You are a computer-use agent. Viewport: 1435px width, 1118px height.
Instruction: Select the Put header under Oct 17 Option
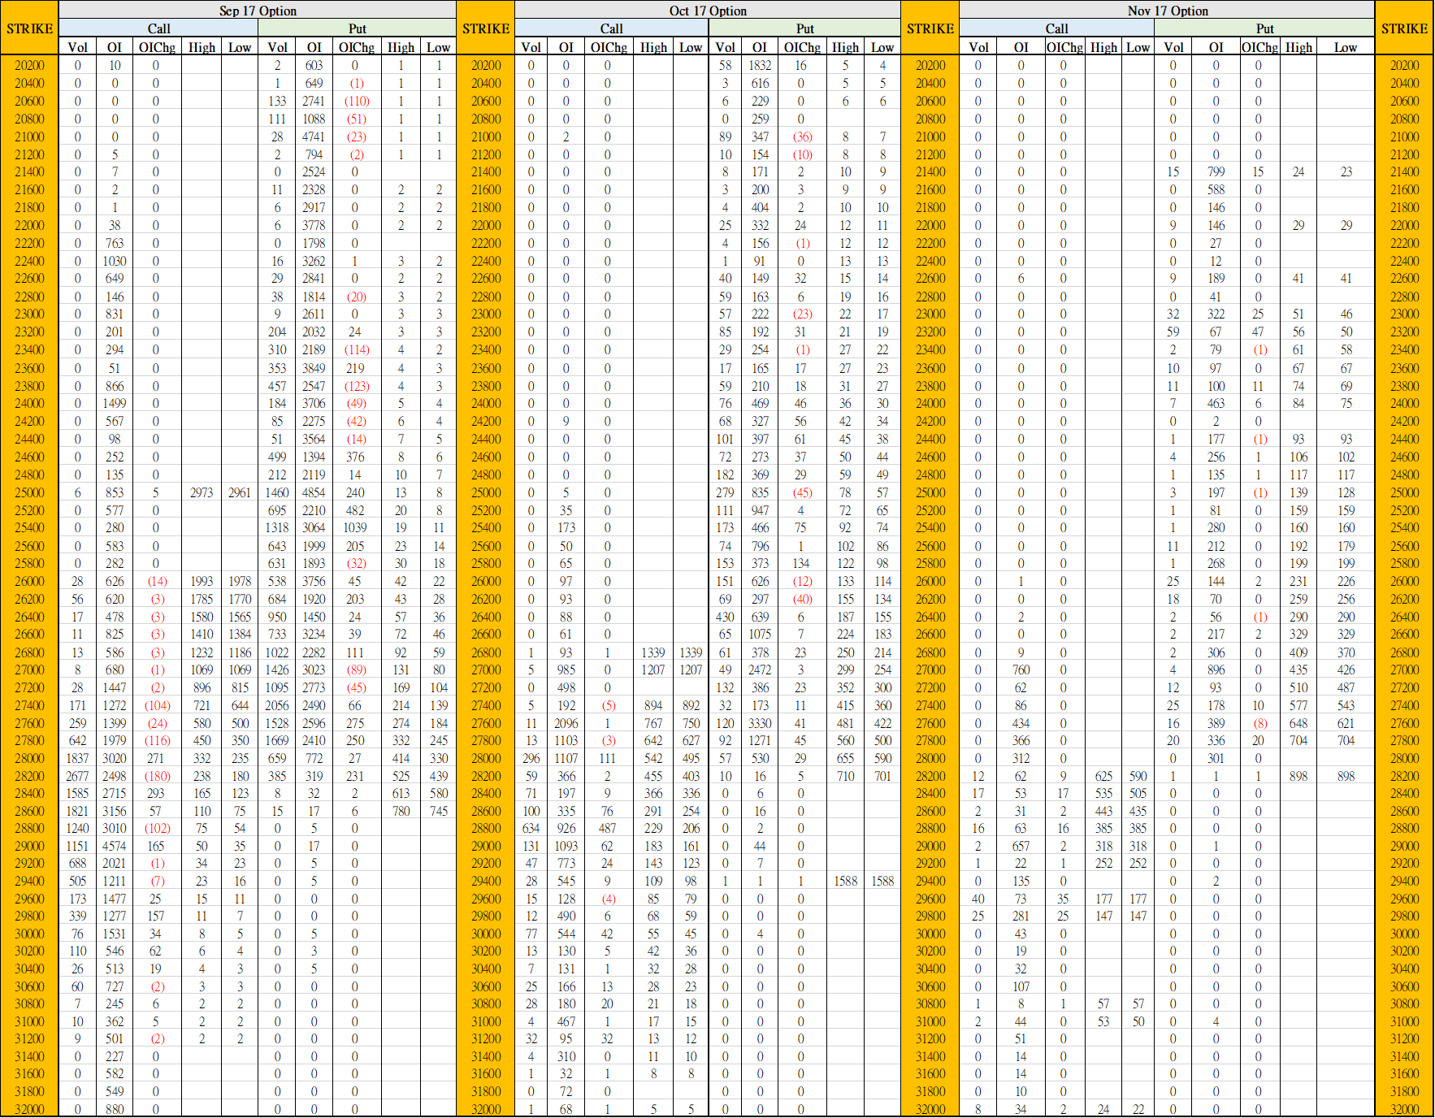[x=804, y=28]
